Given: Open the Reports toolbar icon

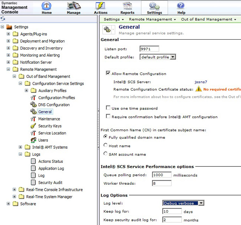Looking at the screenshot, I should [128, 6].
